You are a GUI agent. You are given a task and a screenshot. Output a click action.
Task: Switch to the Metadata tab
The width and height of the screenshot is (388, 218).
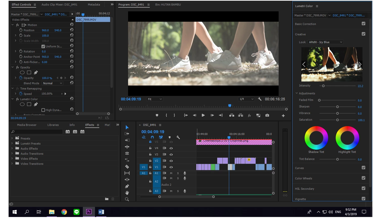[94, 5]
